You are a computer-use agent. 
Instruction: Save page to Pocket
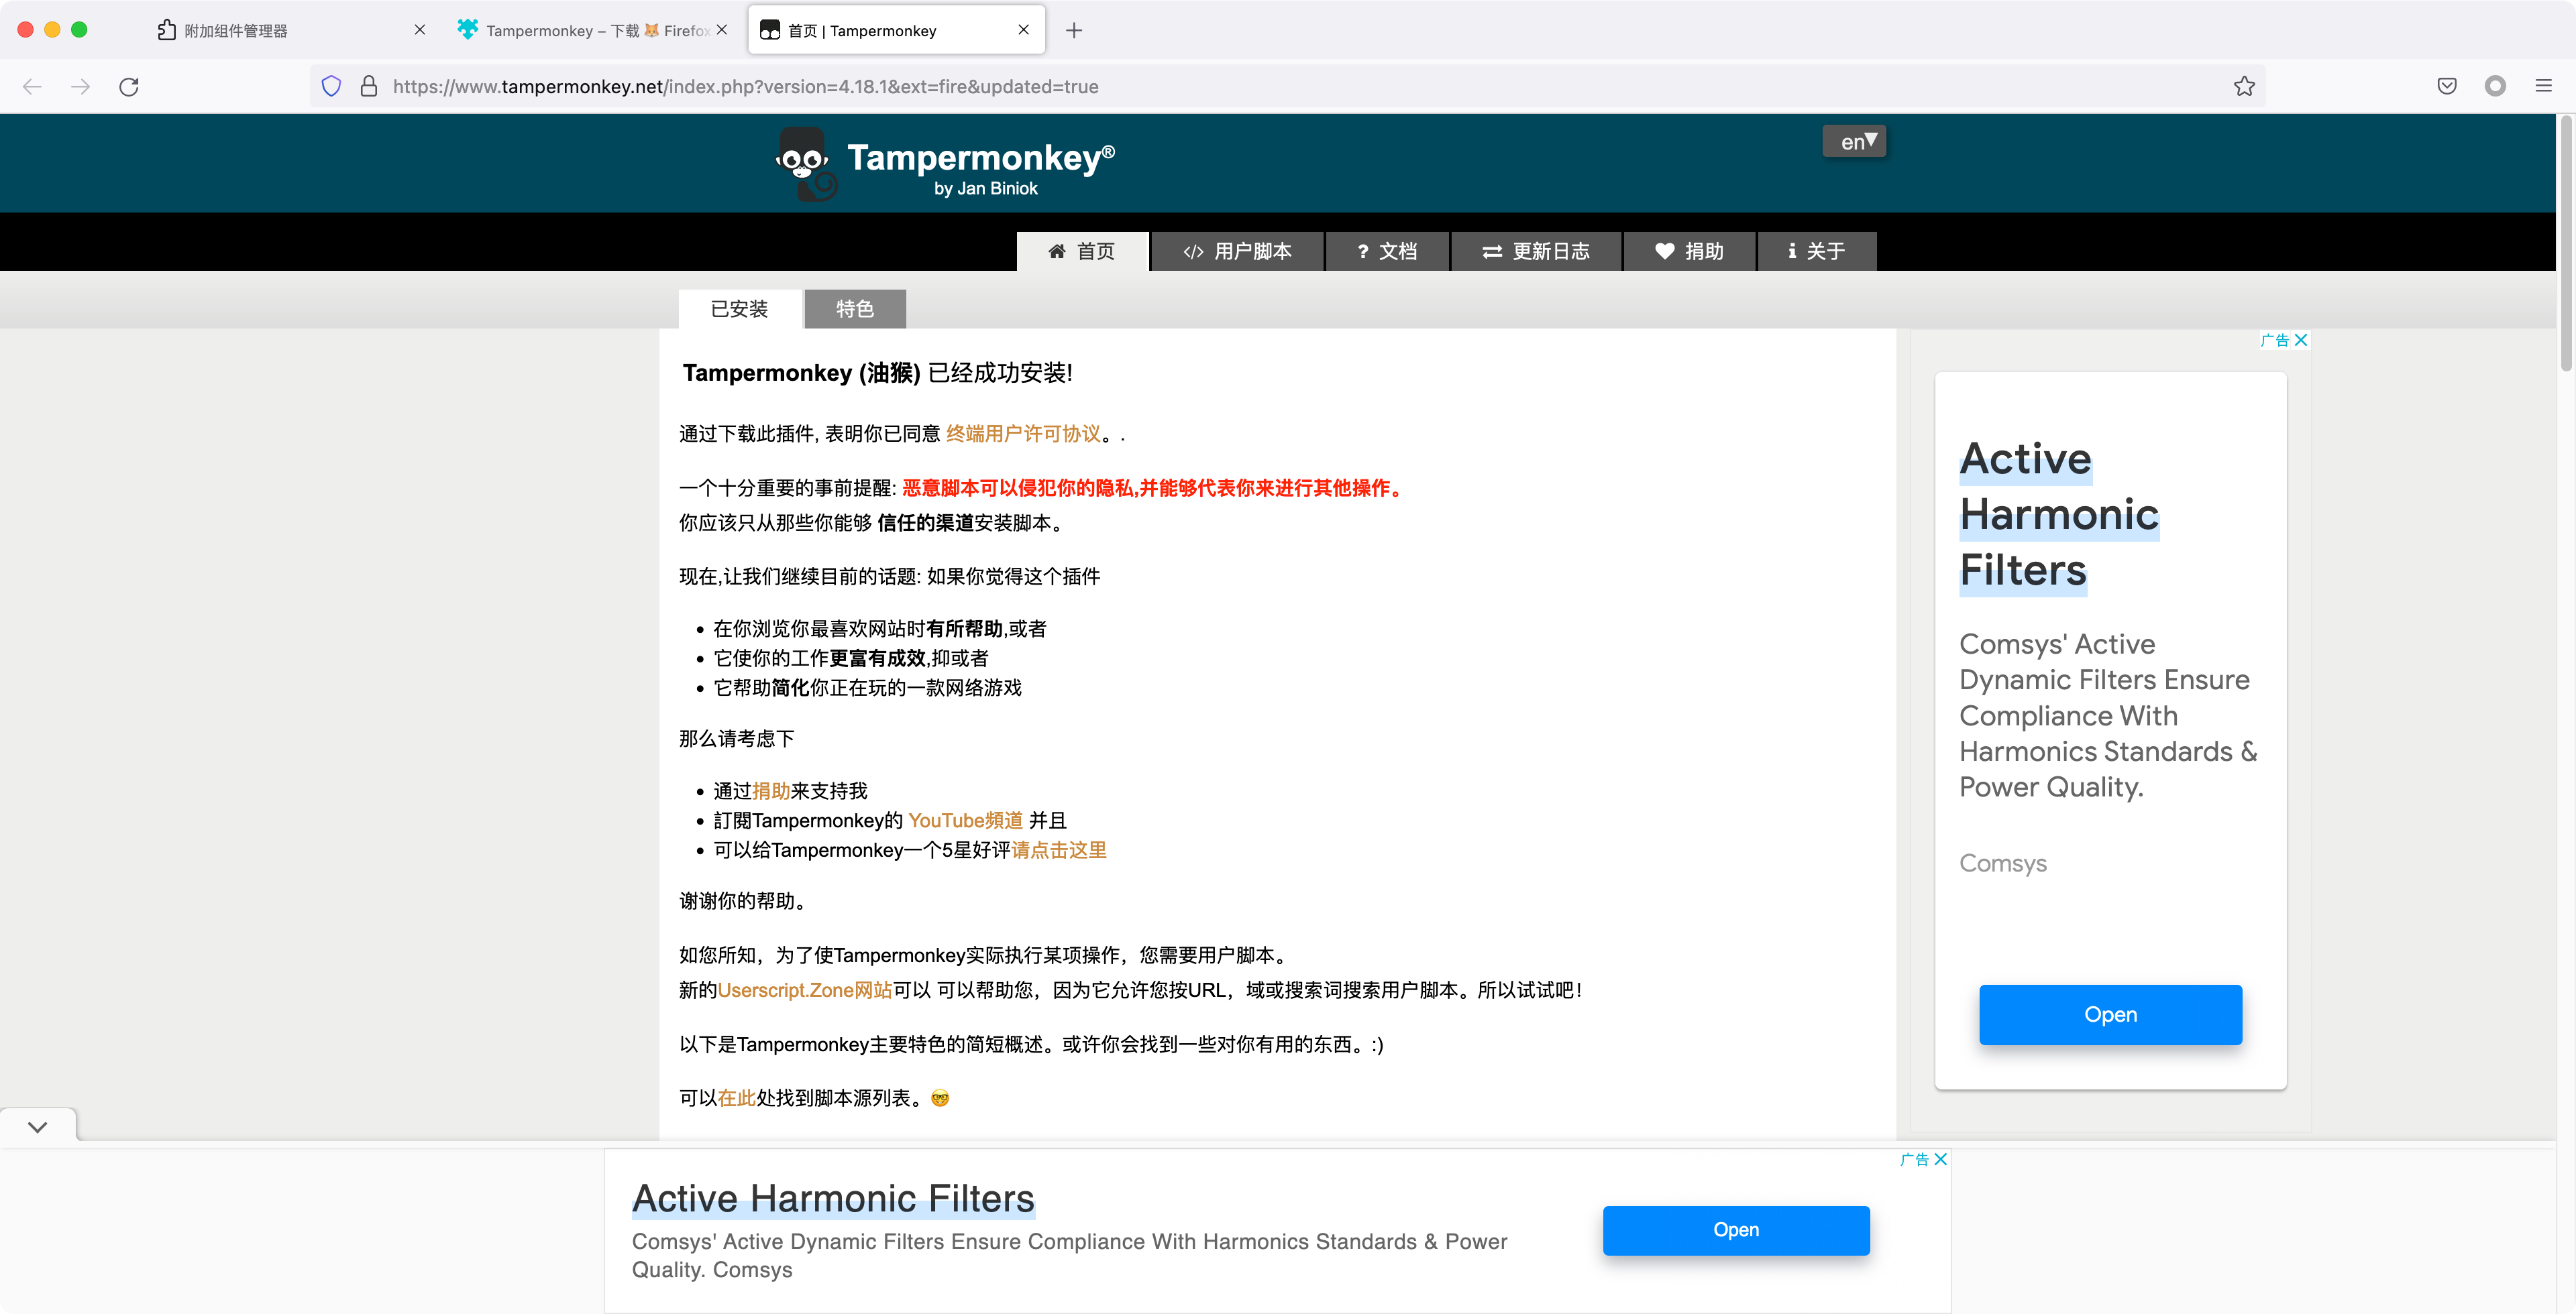pyautogui.click(x=2447, y=87)
